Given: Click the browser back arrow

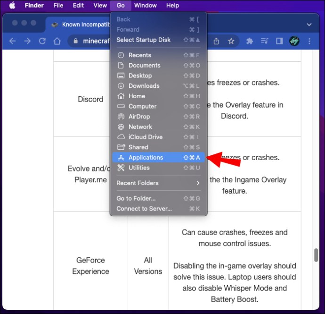Looking at the screenshot, I should click(13, 41).
